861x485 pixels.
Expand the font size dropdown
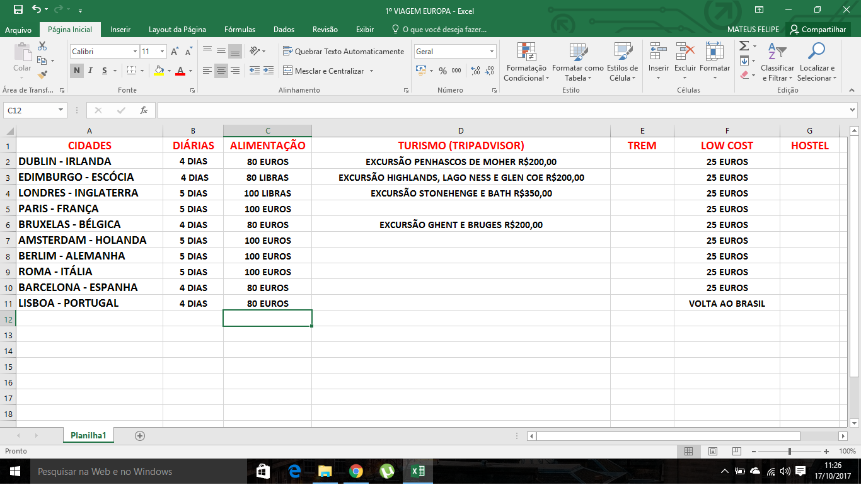pyautogui.click(x=163, y=52)
